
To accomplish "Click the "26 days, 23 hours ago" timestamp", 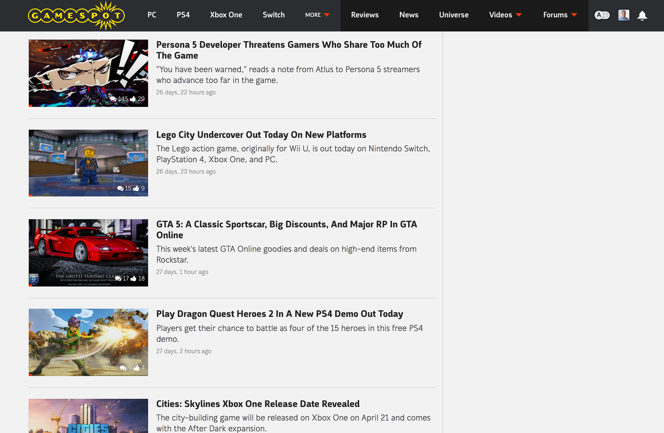I will (186, 172).
